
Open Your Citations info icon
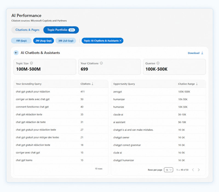(x=101, y=63)
